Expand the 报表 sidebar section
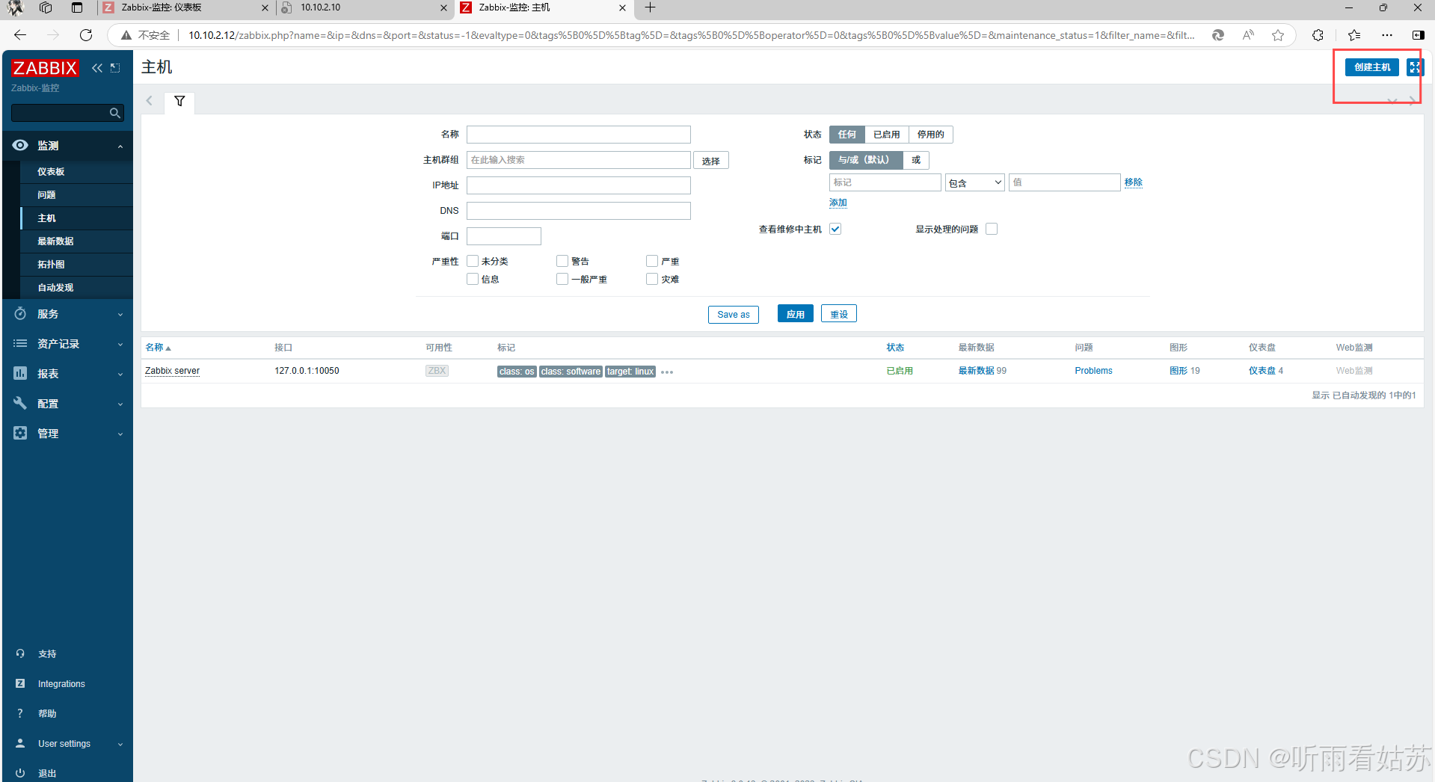1435x782 pixels. tap(120, 374)
